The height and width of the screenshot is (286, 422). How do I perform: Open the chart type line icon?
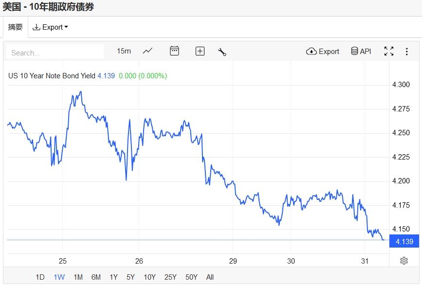pyautogui.click(x=147, y=51)
